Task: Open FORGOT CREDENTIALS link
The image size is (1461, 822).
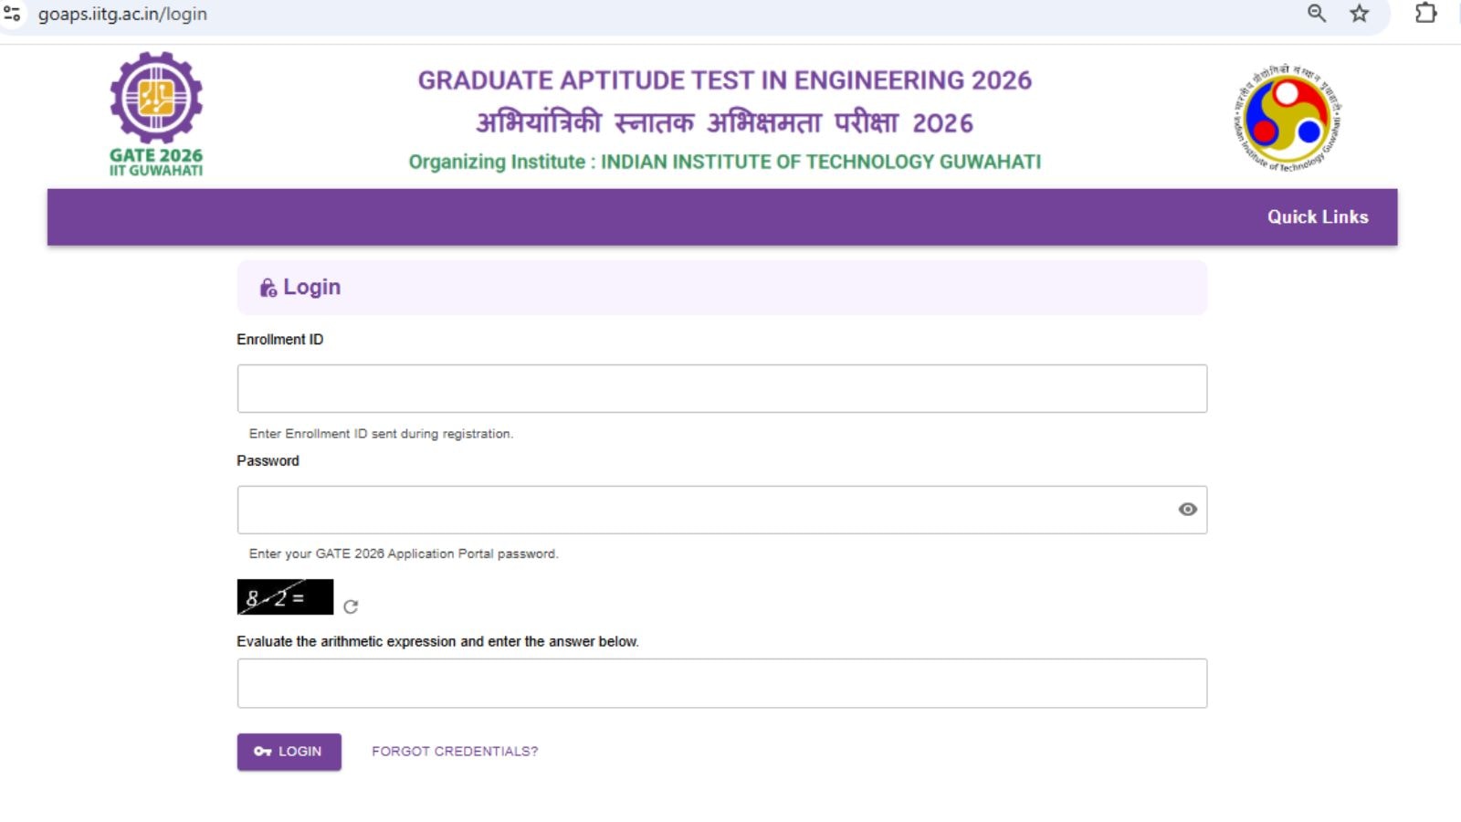Action: [x=454, y=751]
